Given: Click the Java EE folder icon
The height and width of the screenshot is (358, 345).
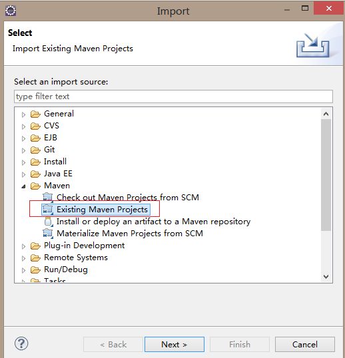Looking at the screenshot, I should tap(35, 174).
